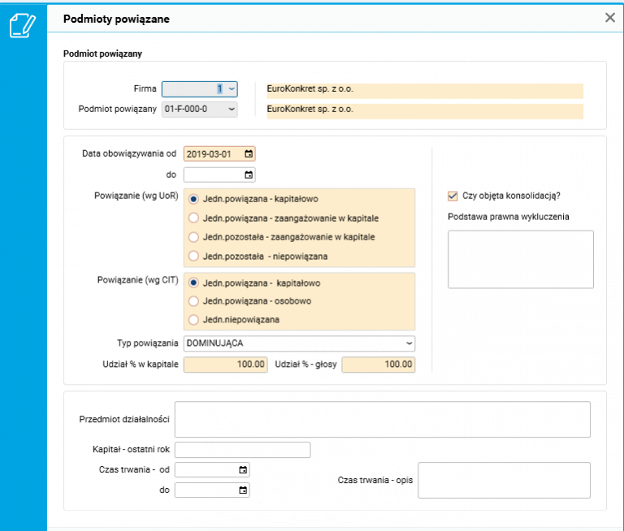Open calendar picker for the 'do' validity date
624x531 pixels.
coord(249,175)
